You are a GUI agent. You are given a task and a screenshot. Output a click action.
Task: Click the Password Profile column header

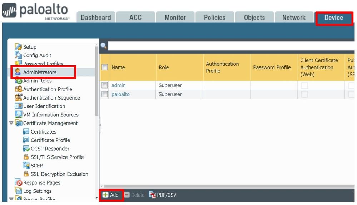tap(274, 67)
